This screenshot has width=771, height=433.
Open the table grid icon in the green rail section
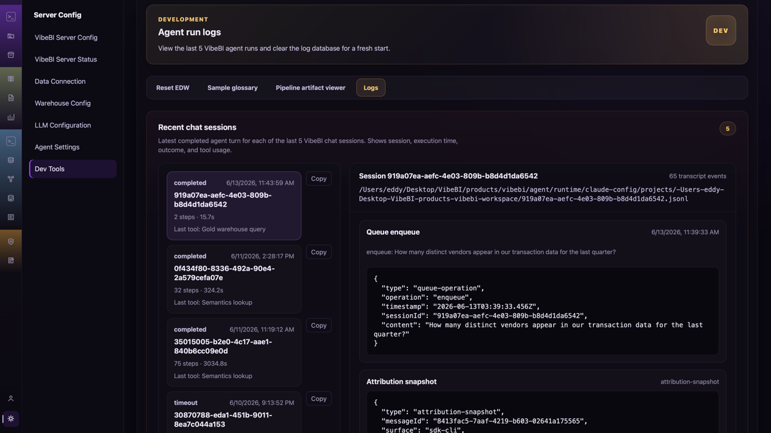tap(11, 79)
